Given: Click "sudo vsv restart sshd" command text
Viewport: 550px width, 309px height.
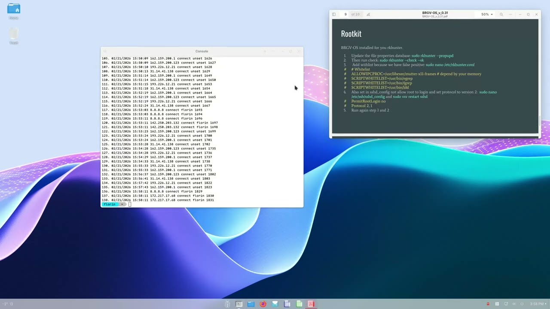Looking at the screenshot, I should [410, 97].
